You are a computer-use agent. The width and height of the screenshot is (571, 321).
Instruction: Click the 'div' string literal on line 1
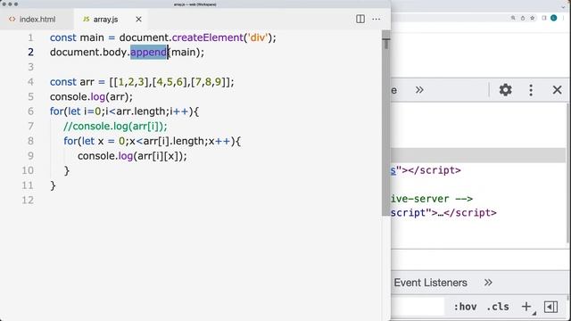tap(258, 37)
